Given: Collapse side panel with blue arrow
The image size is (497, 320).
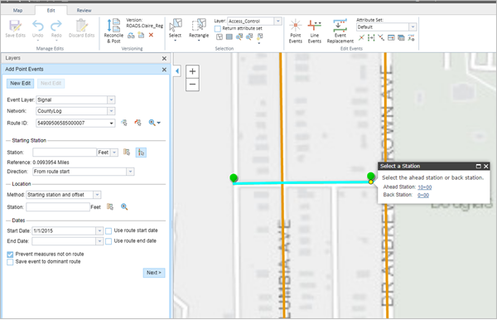Looking at the screenshot, I should (177, 71).
